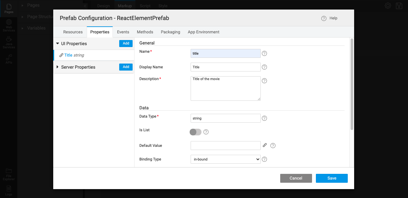The width and height of the screenshot is (408, 198).
Task: Click into the Default Value input field
Action: [225, 146]
